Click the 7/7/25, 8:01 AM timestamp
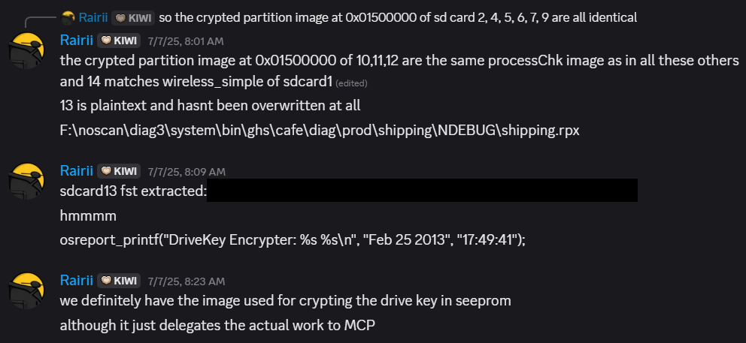746x343 pixels. (186, 41)
